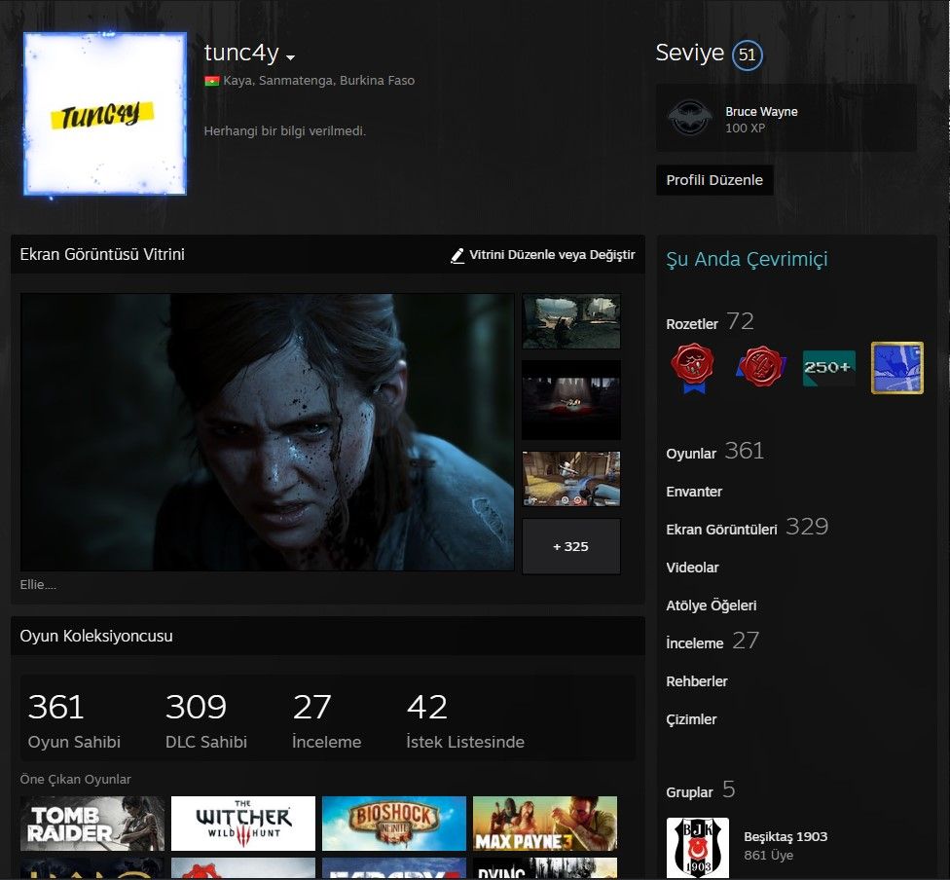Open the blue gold-framed map badge
Screen dimensions: 950x880
(897, 368)
